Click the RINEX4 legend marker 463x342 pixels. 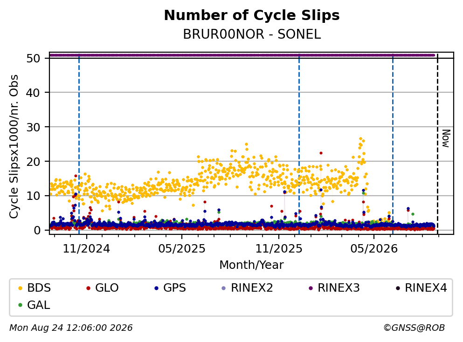coord(398,288)
